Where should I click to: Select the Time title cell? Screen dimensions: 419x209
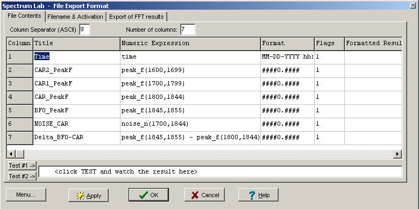pos(77,57)
